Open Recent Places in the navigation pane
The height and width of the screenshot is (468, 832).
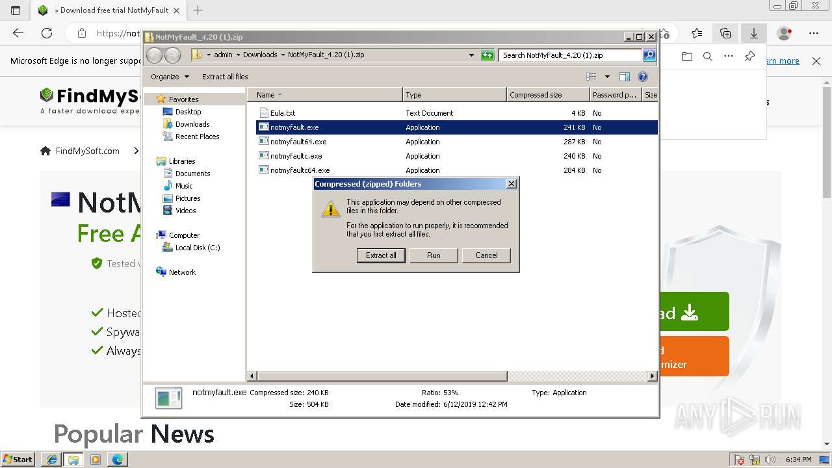pyautogui.click(x=197, y=136)
